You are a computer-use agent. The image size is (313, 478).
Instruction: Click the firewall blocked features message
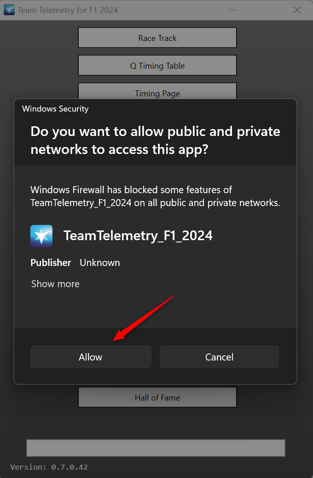pos(155,196)
